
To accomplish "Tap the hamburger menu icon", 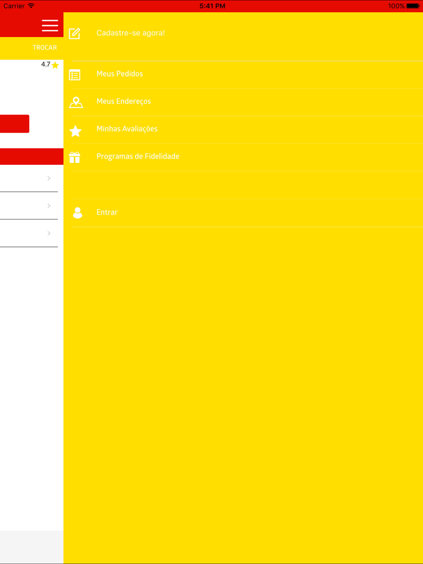I will 50,25.
